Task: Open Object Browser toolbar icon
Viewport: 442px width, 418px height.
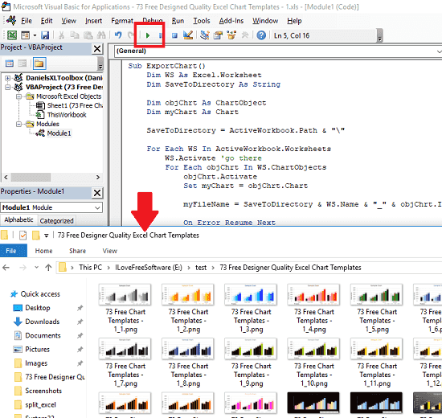Action: tap(231, 35)
